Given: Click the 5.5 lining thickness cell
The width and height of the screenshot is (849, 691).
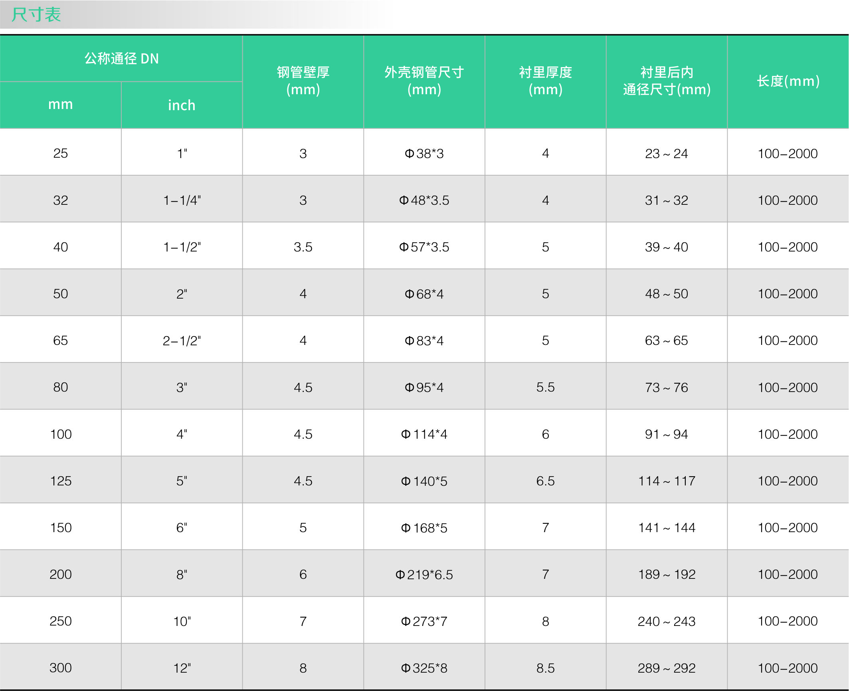Looking at the screenshot, I should point(545,387).
